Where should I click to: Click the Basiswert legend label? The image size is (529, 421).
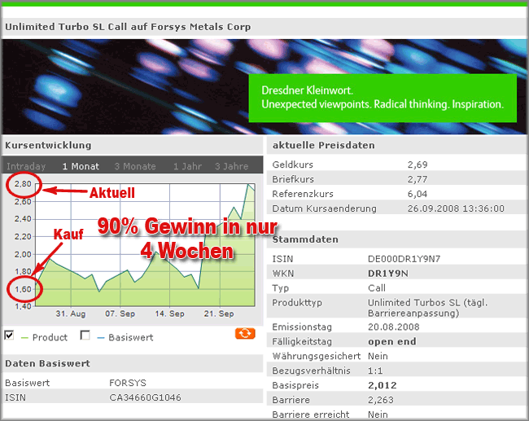click(130, 338)
